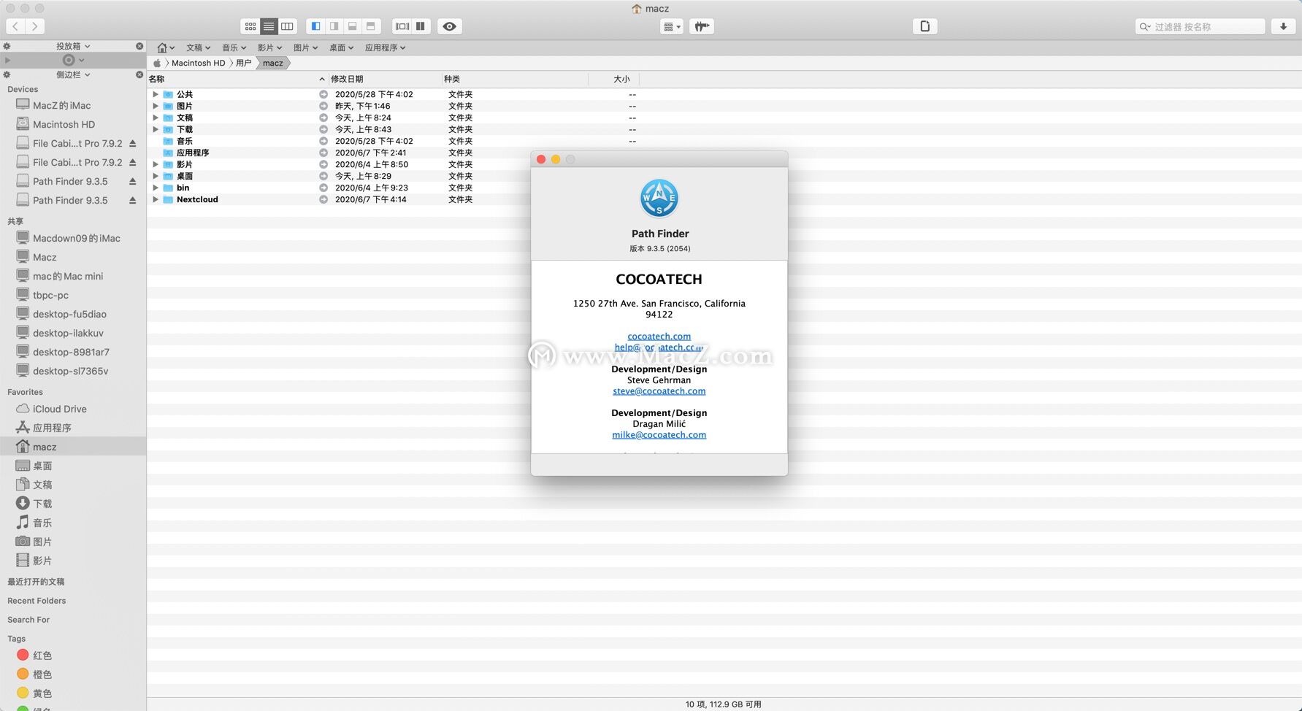
Task: Open 下载 in sidebar Favorites
Action: (x=73, y=504)
